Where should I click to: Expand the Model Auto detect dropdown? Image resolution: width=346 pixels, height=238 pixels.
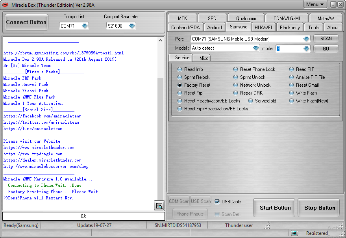[x=255, y=48]
